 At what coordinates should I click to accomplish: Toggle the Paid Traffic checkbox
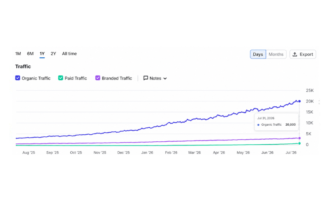tap(60, 78)
